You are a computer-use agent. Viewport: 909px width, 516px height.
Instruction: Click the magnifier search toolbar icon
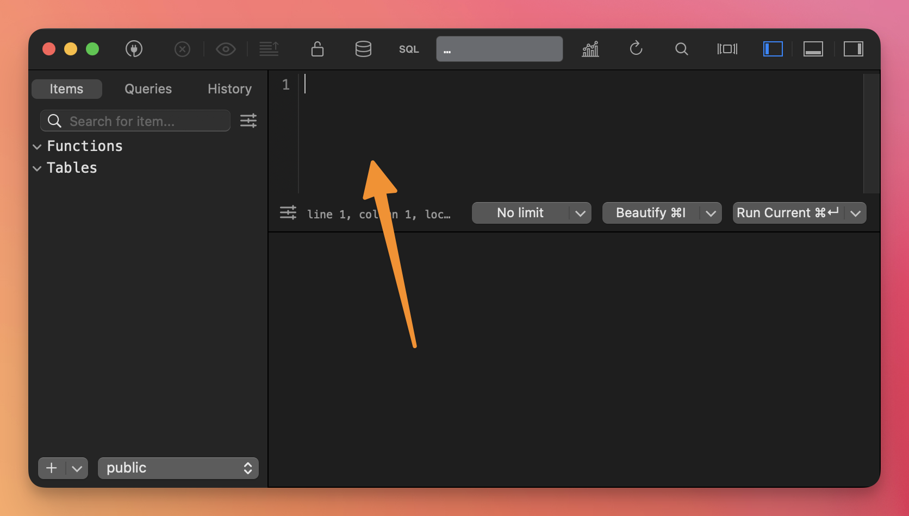point(681,49)
